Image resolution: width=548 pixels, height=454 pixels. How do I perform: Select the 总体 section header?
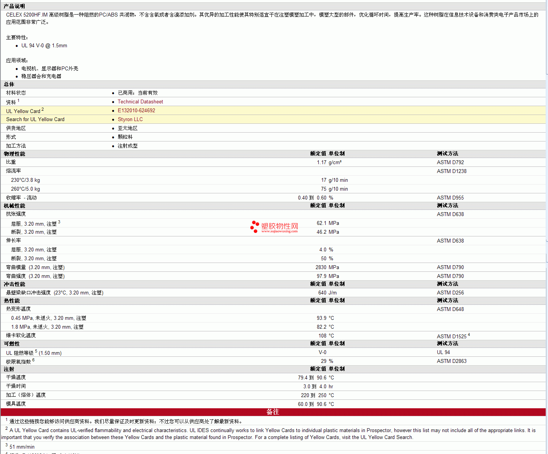pyautogui.click(x=9, y=85)
